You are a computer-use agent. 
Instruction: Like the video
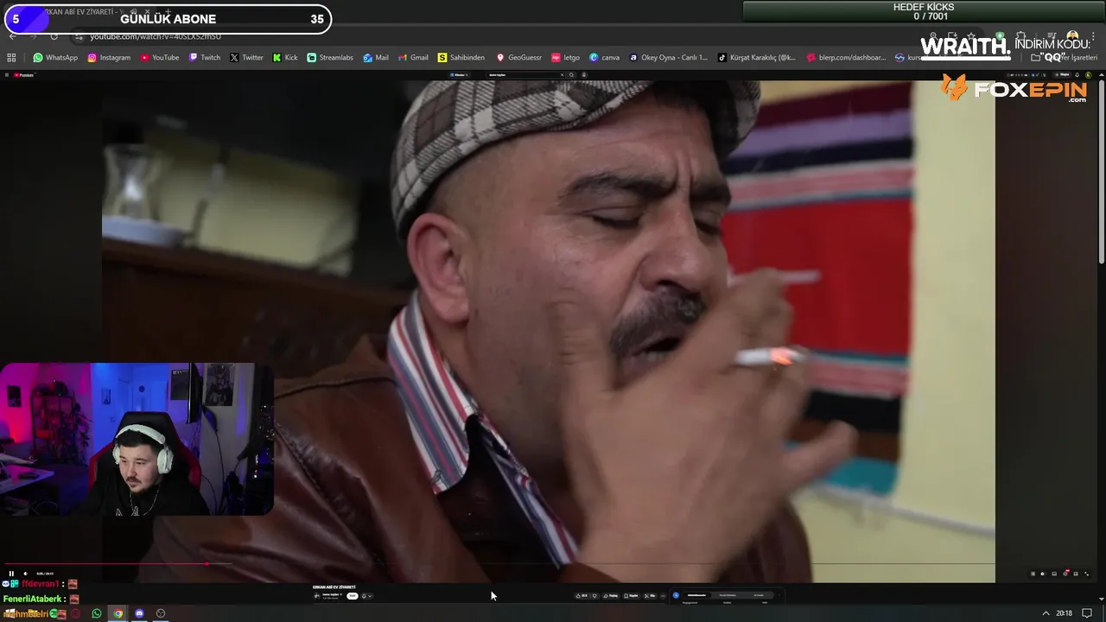[x=582, y=595]
